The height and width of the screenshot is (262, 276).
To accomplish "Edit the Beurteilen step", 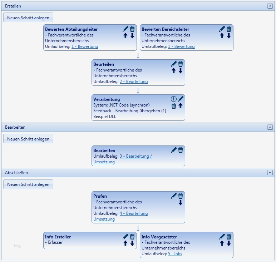I will click(174, 64).
